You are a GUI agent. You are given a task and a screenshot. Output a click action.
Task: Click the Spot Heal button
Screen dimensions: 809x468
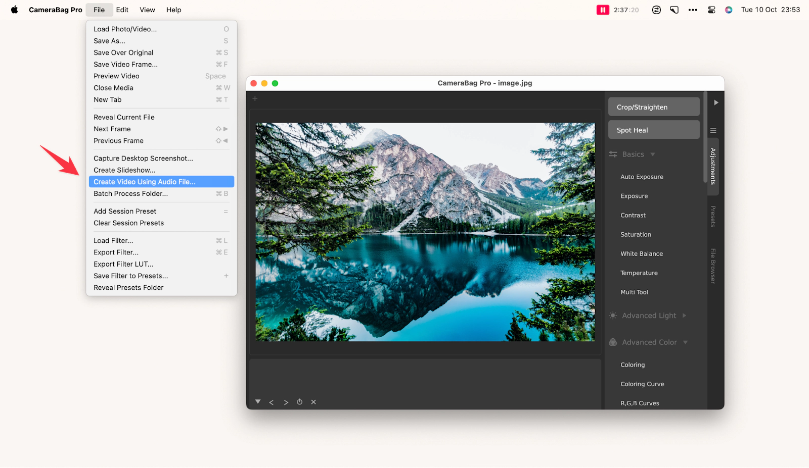[x=654, y=130]
